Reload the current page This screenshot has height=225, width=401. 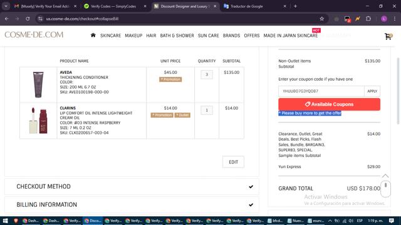click(28, 19)
